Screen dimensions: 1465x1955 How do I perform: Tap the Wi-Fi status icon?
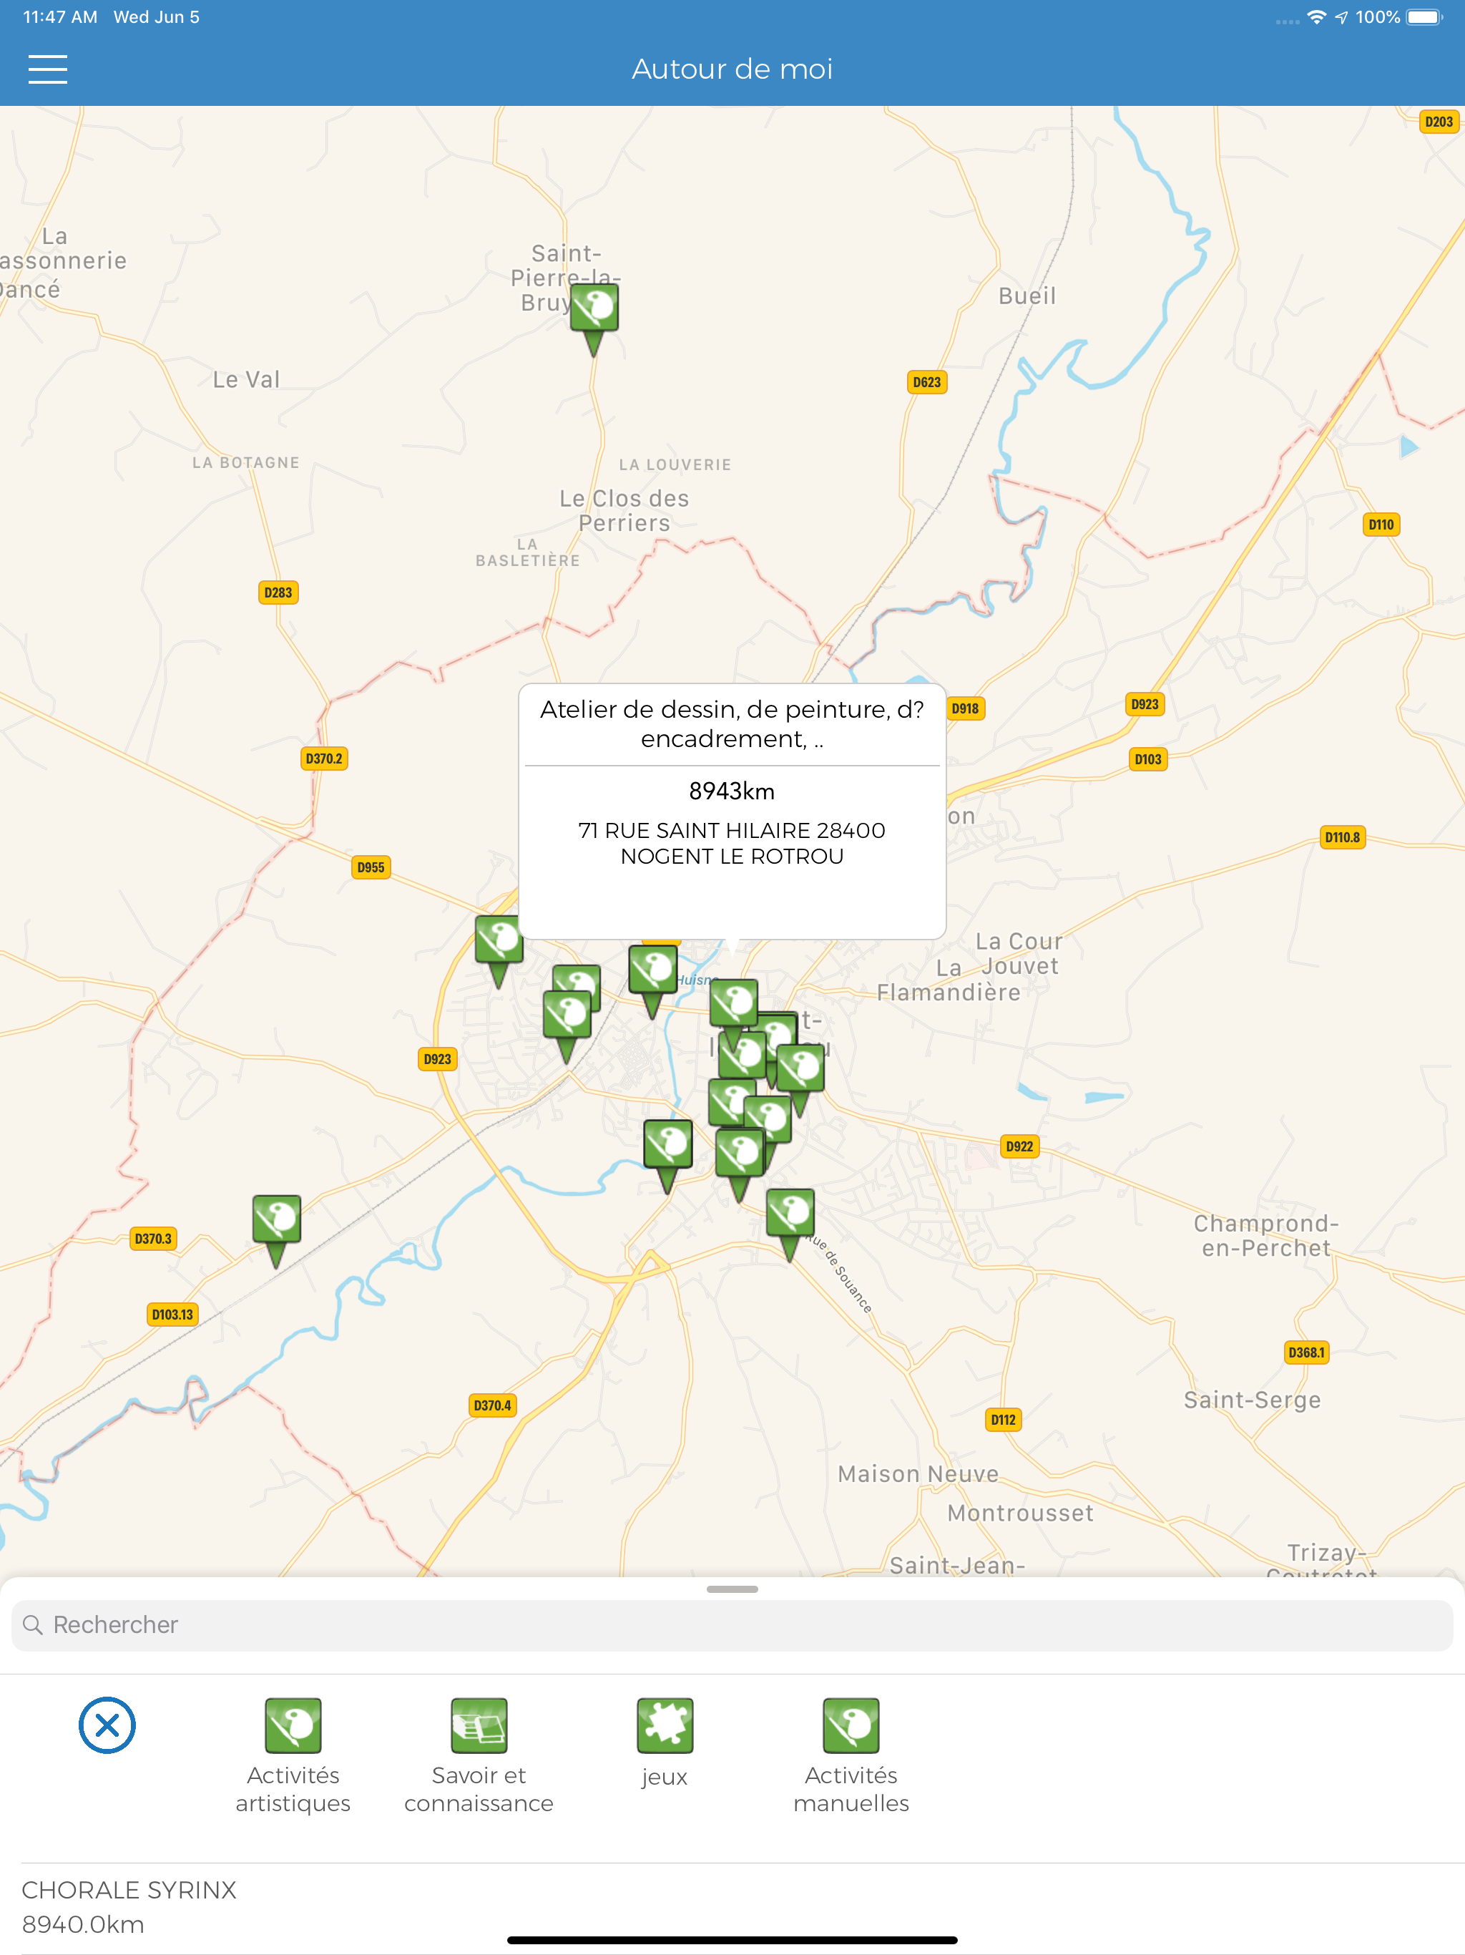click(x=1316, y=16)
